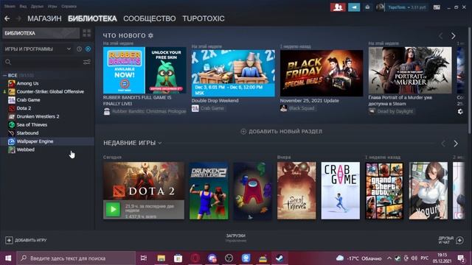The width and height of the screenshot is (472, 265).
Task: Select Crab Game in library list
Action: tap(28, 100)
